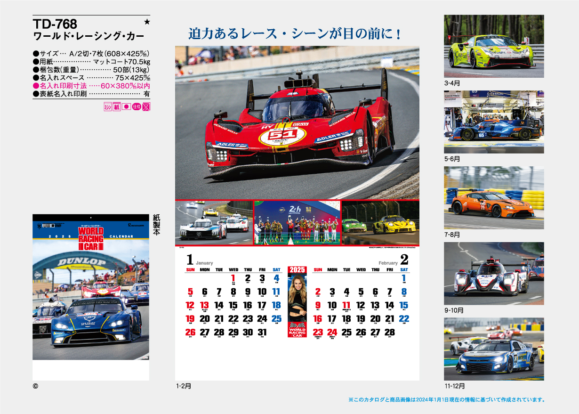Click the 5-6月 caption

coord(452,159)
